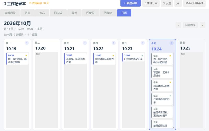The width and height of the screenshot is (209, 131).
Task: Open today's 写周报，汇总本周进度 card
Action: 162,72
